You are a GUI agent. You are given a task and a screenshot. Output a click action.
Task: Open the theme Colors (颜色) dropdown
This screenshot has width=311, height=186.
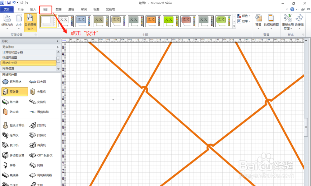coord(244,16)
